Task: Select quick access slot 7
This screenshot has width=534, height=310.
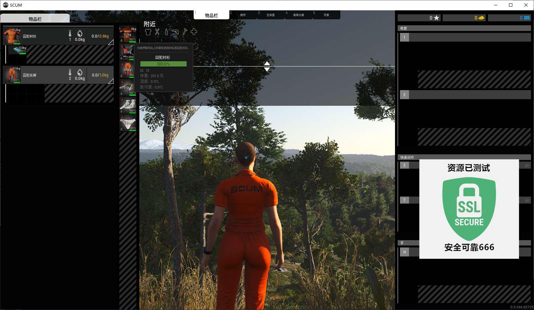Action: (404, 200)
